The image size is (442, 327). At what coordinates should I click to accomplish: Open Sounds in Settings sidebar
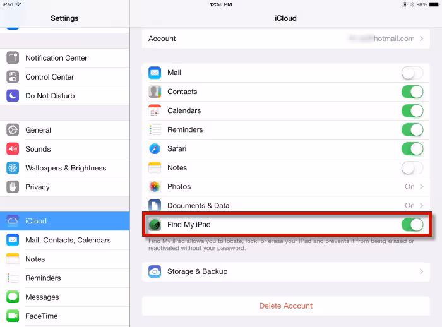(x=65, y=149)
